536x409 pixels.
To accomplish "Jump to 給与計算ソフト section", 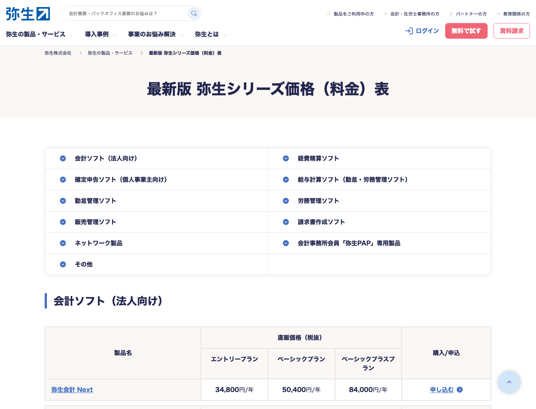I will (379, 180).
